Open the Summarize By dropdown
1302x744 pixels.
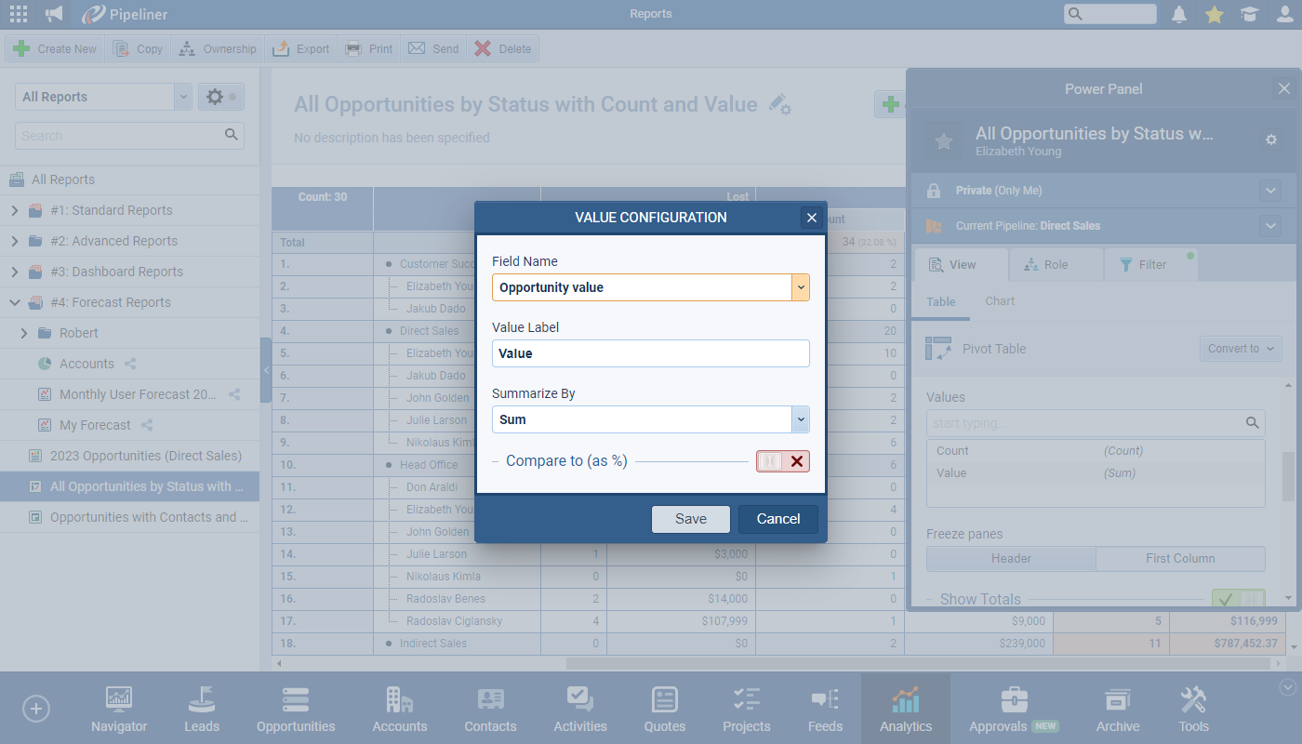click(800, 420)
